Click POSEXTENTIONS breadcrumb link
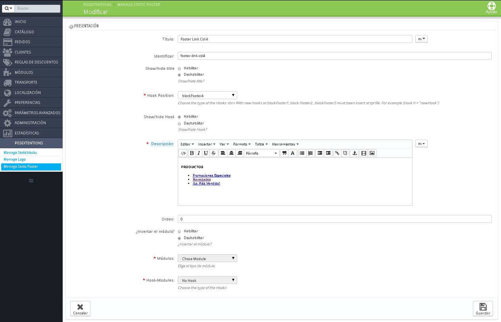The height and width of the screenshot is (322, 501). click(x=98, y=4)
